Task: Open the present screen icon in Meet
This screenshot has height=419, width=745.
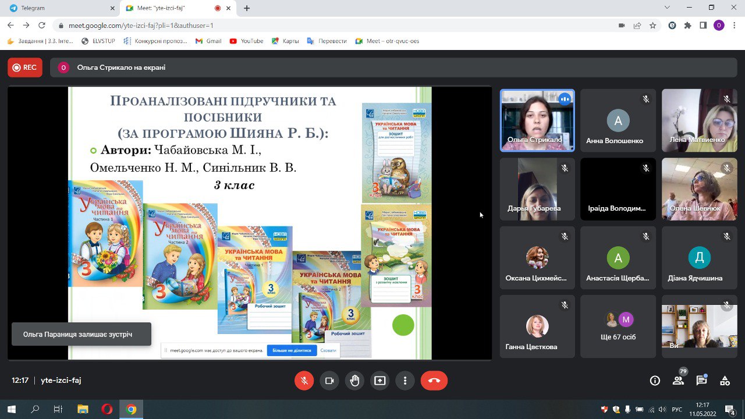Action: 379,381
